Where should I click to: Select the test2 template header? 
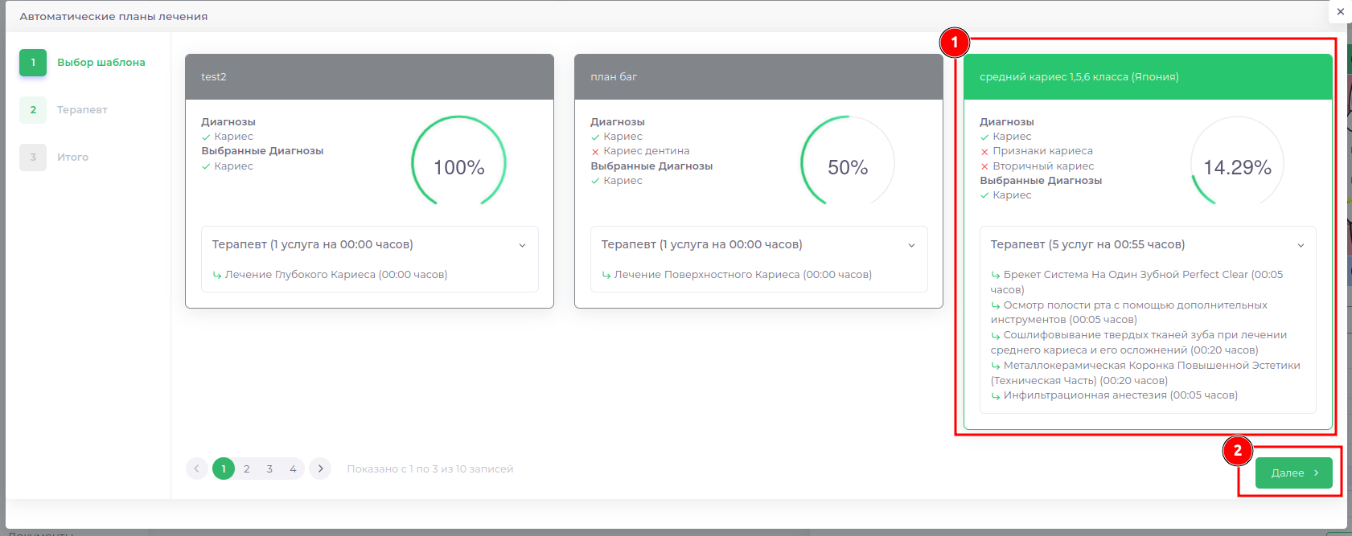[369, 77]
